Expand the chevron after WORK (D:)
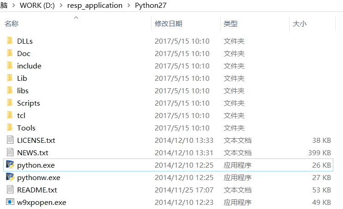Viewport: 343px width, 209px height. (61, 6)
